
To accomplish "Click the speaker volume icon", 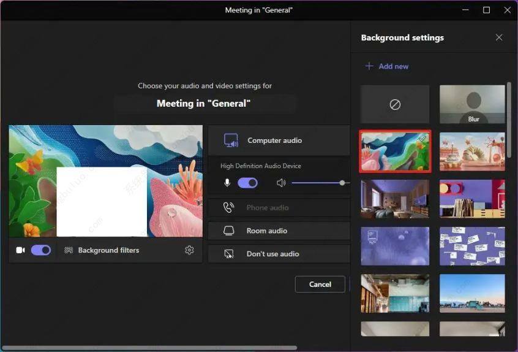I will [281, 183].
